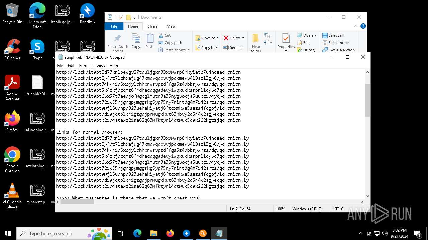Click in the taskbar search box
This screenshot has width=428, height=240.
[x=65, y=233]
